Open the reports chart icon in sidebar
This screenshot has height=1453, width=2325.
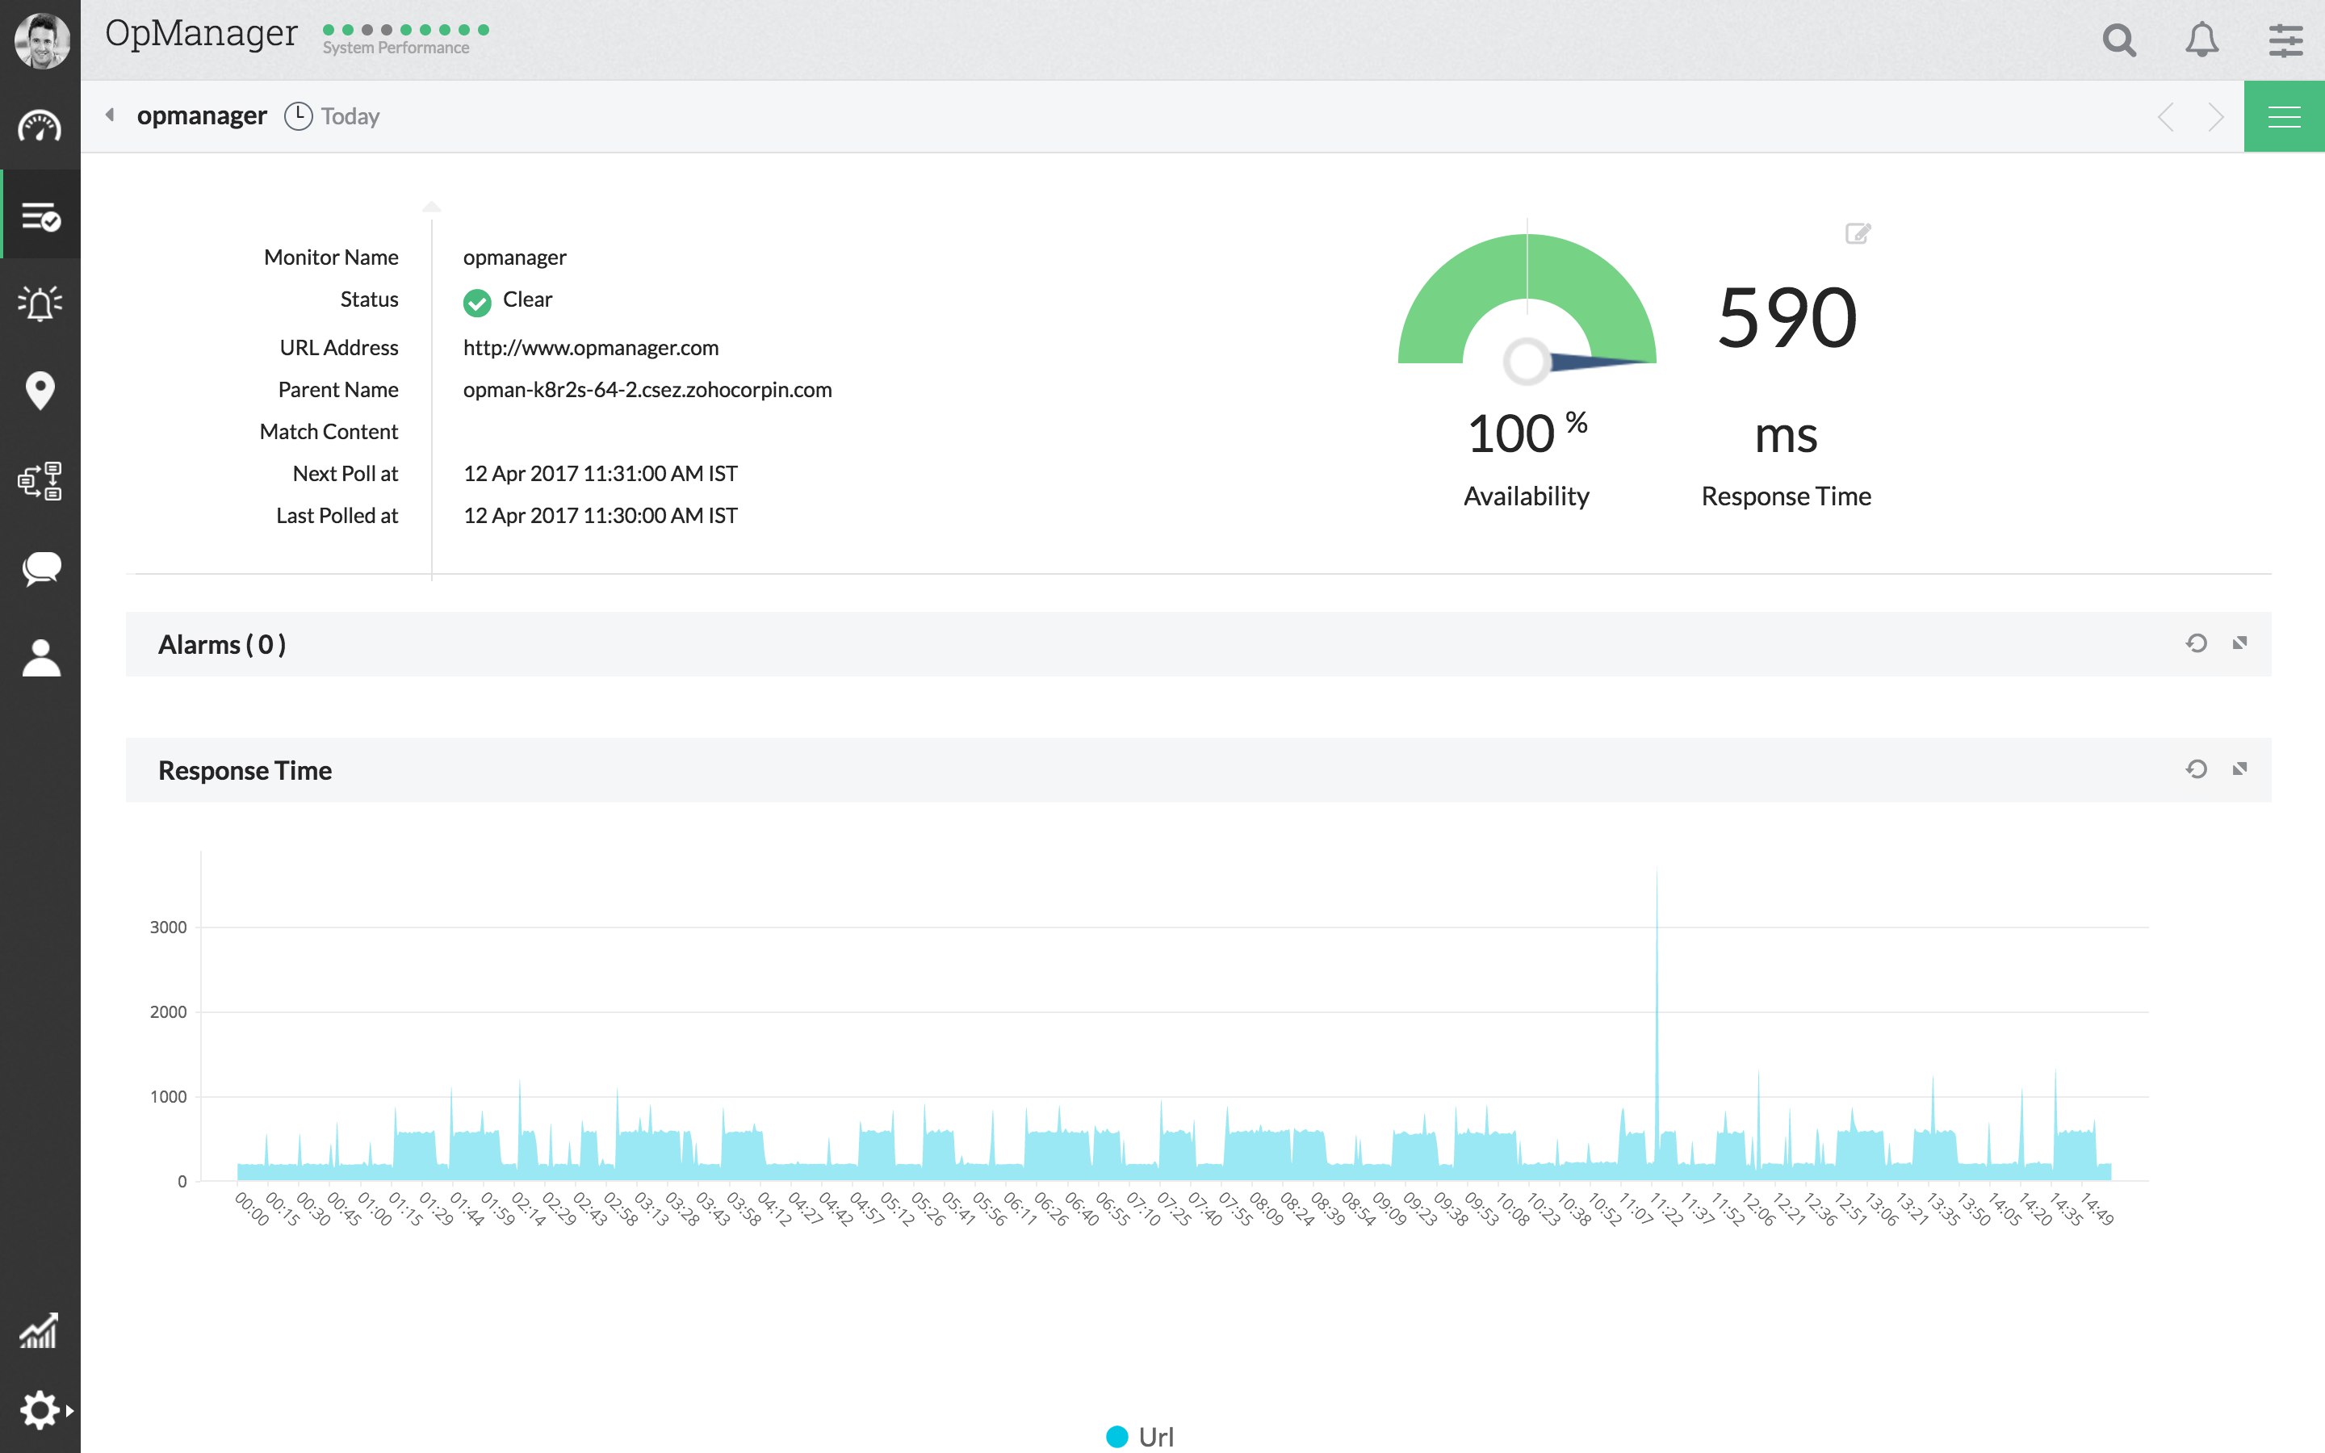(x=40, y=1331)
